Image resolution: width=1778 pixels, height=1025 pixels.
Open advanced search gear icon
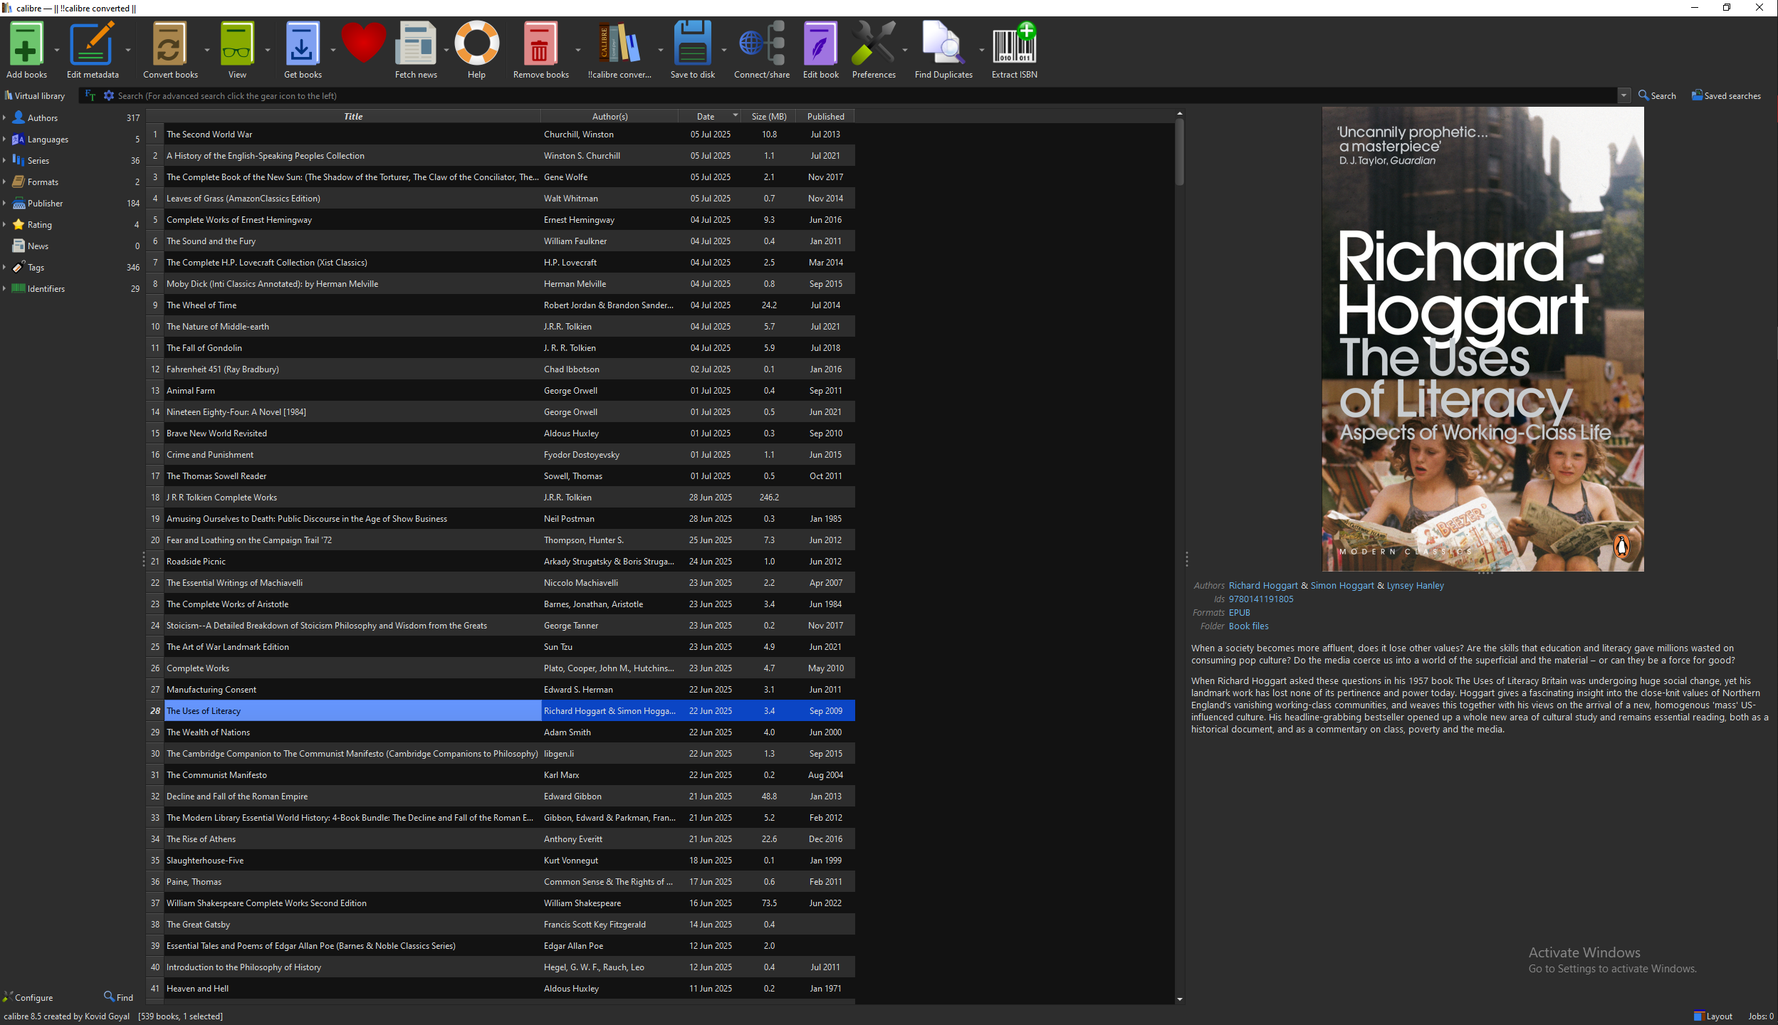click(x=109, y=95)
